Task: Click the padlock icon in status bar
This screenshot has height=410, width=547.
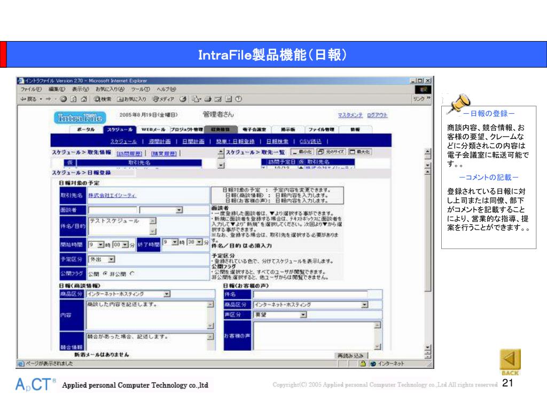Action: coord(363,364)
